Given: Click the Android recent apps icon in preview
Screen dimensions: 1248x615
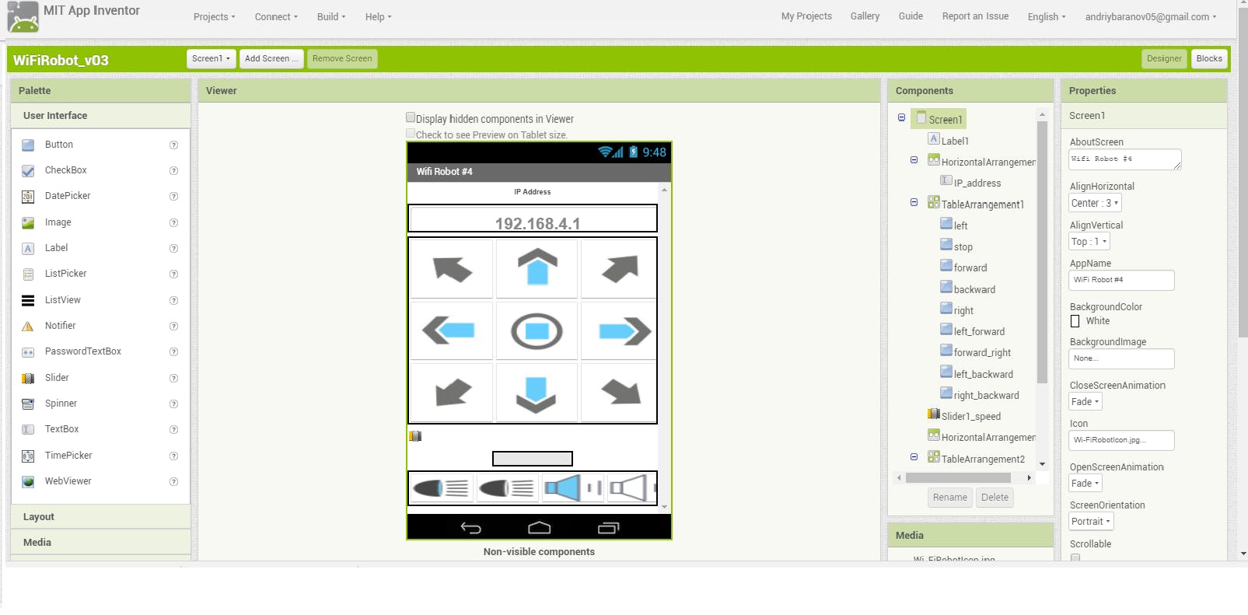Looking at the screenshot, I should coord(608,528).
